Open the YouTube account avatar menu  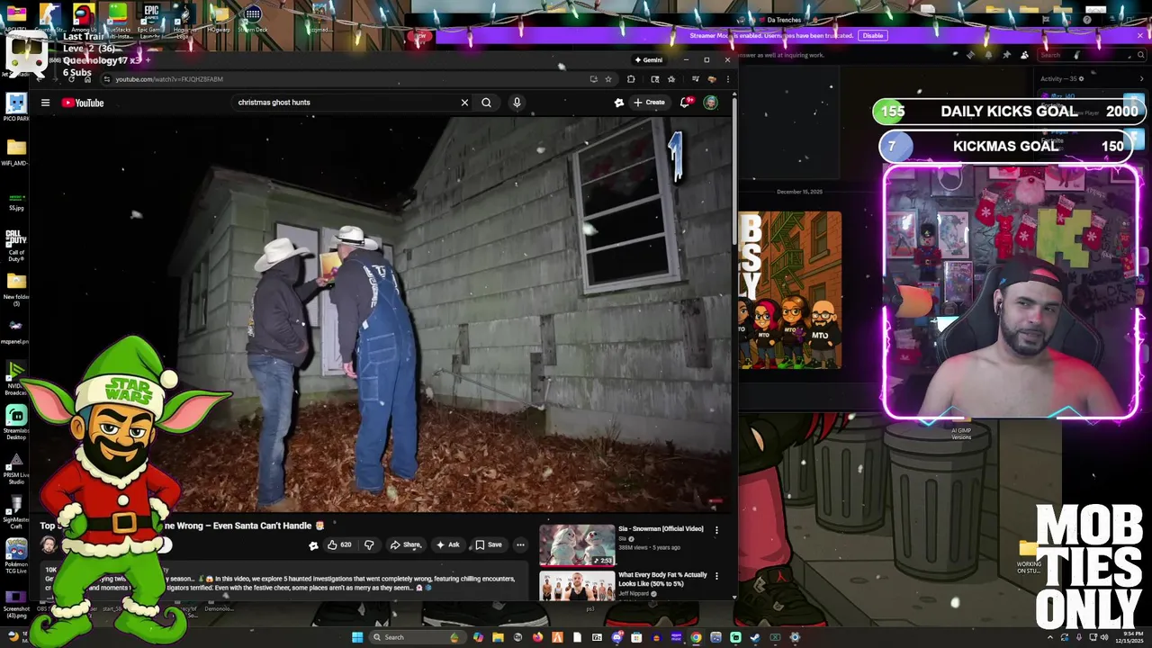pyautogui.click(x=711, y=103)
